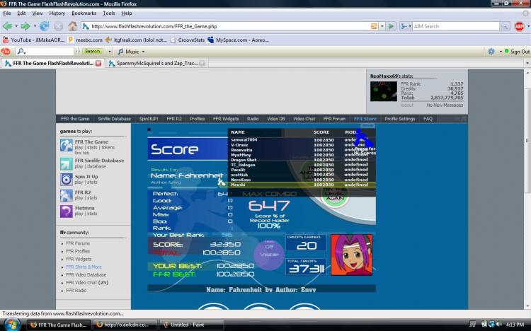Click the Windows Start orb
Viewport: 531px width, 331px height.
point(12,324)
